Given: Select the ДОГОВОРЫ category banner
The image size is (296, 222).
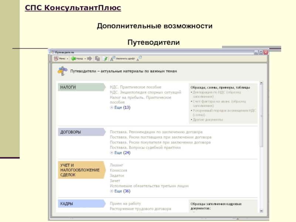Looking at the screenshot, I should pos(82,132).
